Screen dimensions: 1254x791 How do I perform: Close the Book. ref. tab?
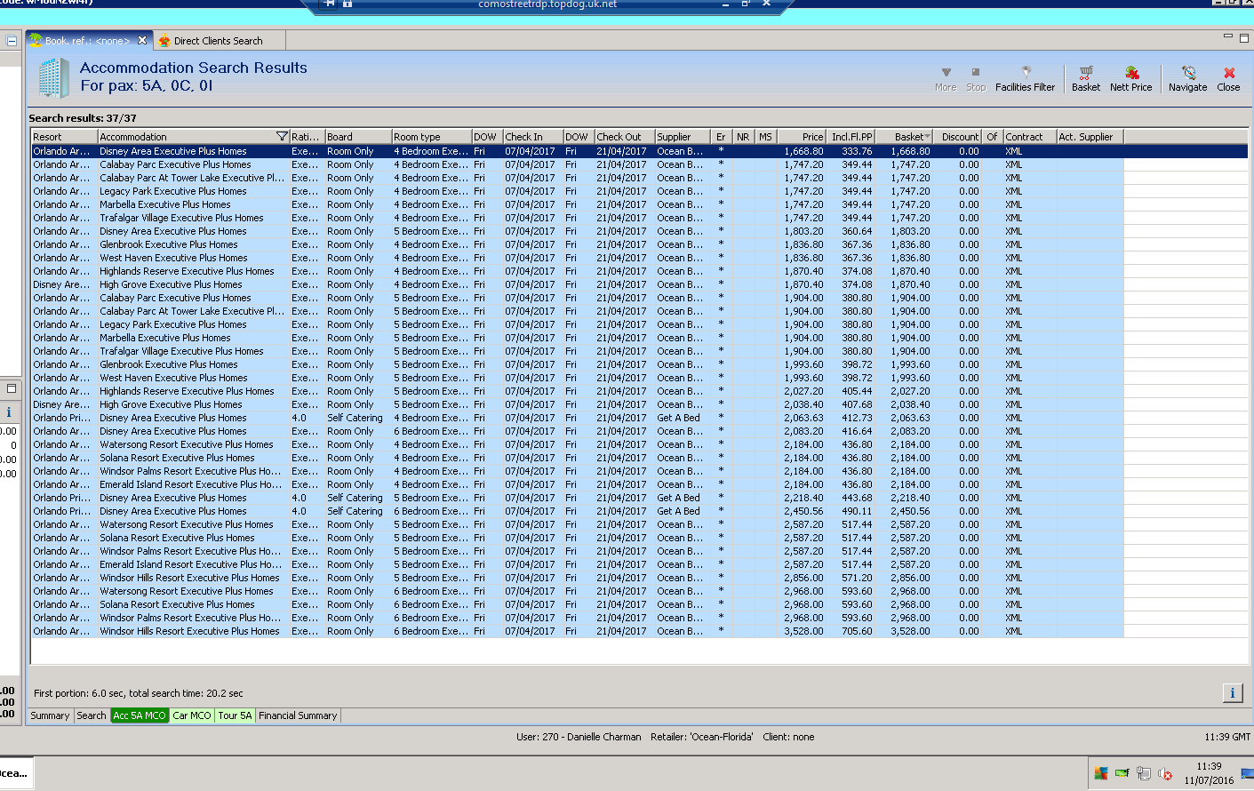click(x=142, y=40)
